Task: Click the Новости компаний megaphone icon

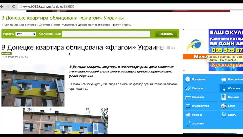Action: click(224, 80)
